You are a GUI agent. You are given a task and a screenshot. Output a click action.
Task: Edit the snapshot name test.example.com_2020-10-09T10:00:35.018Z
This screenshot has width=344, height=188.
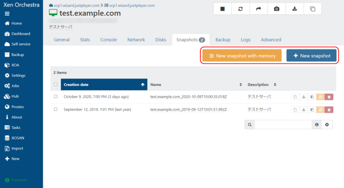click(x=189, y=97)
